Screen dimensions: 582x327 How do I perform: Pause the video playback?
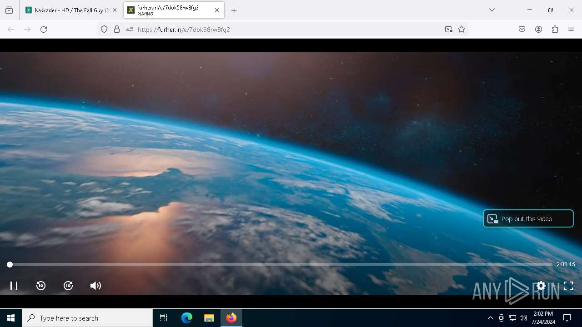(14, 286)
